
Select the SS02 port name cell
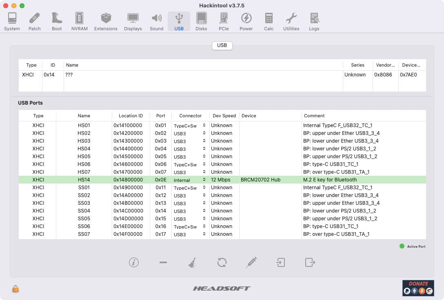click(x=84, y=195)
